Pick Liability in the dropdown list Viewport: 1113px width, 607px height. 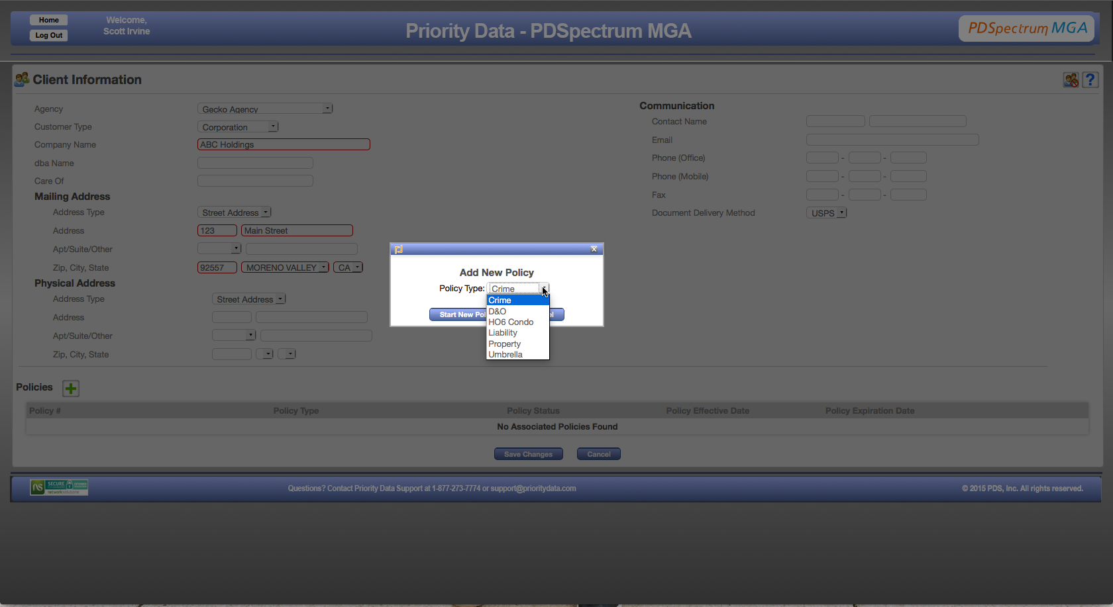503,333
